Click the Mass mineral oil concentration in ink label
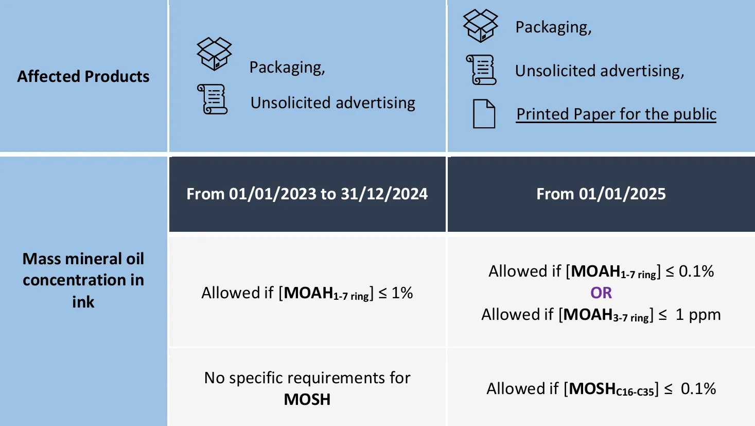Image resolution: width=755 pixels, height=426 pixels. pos(83,280)
